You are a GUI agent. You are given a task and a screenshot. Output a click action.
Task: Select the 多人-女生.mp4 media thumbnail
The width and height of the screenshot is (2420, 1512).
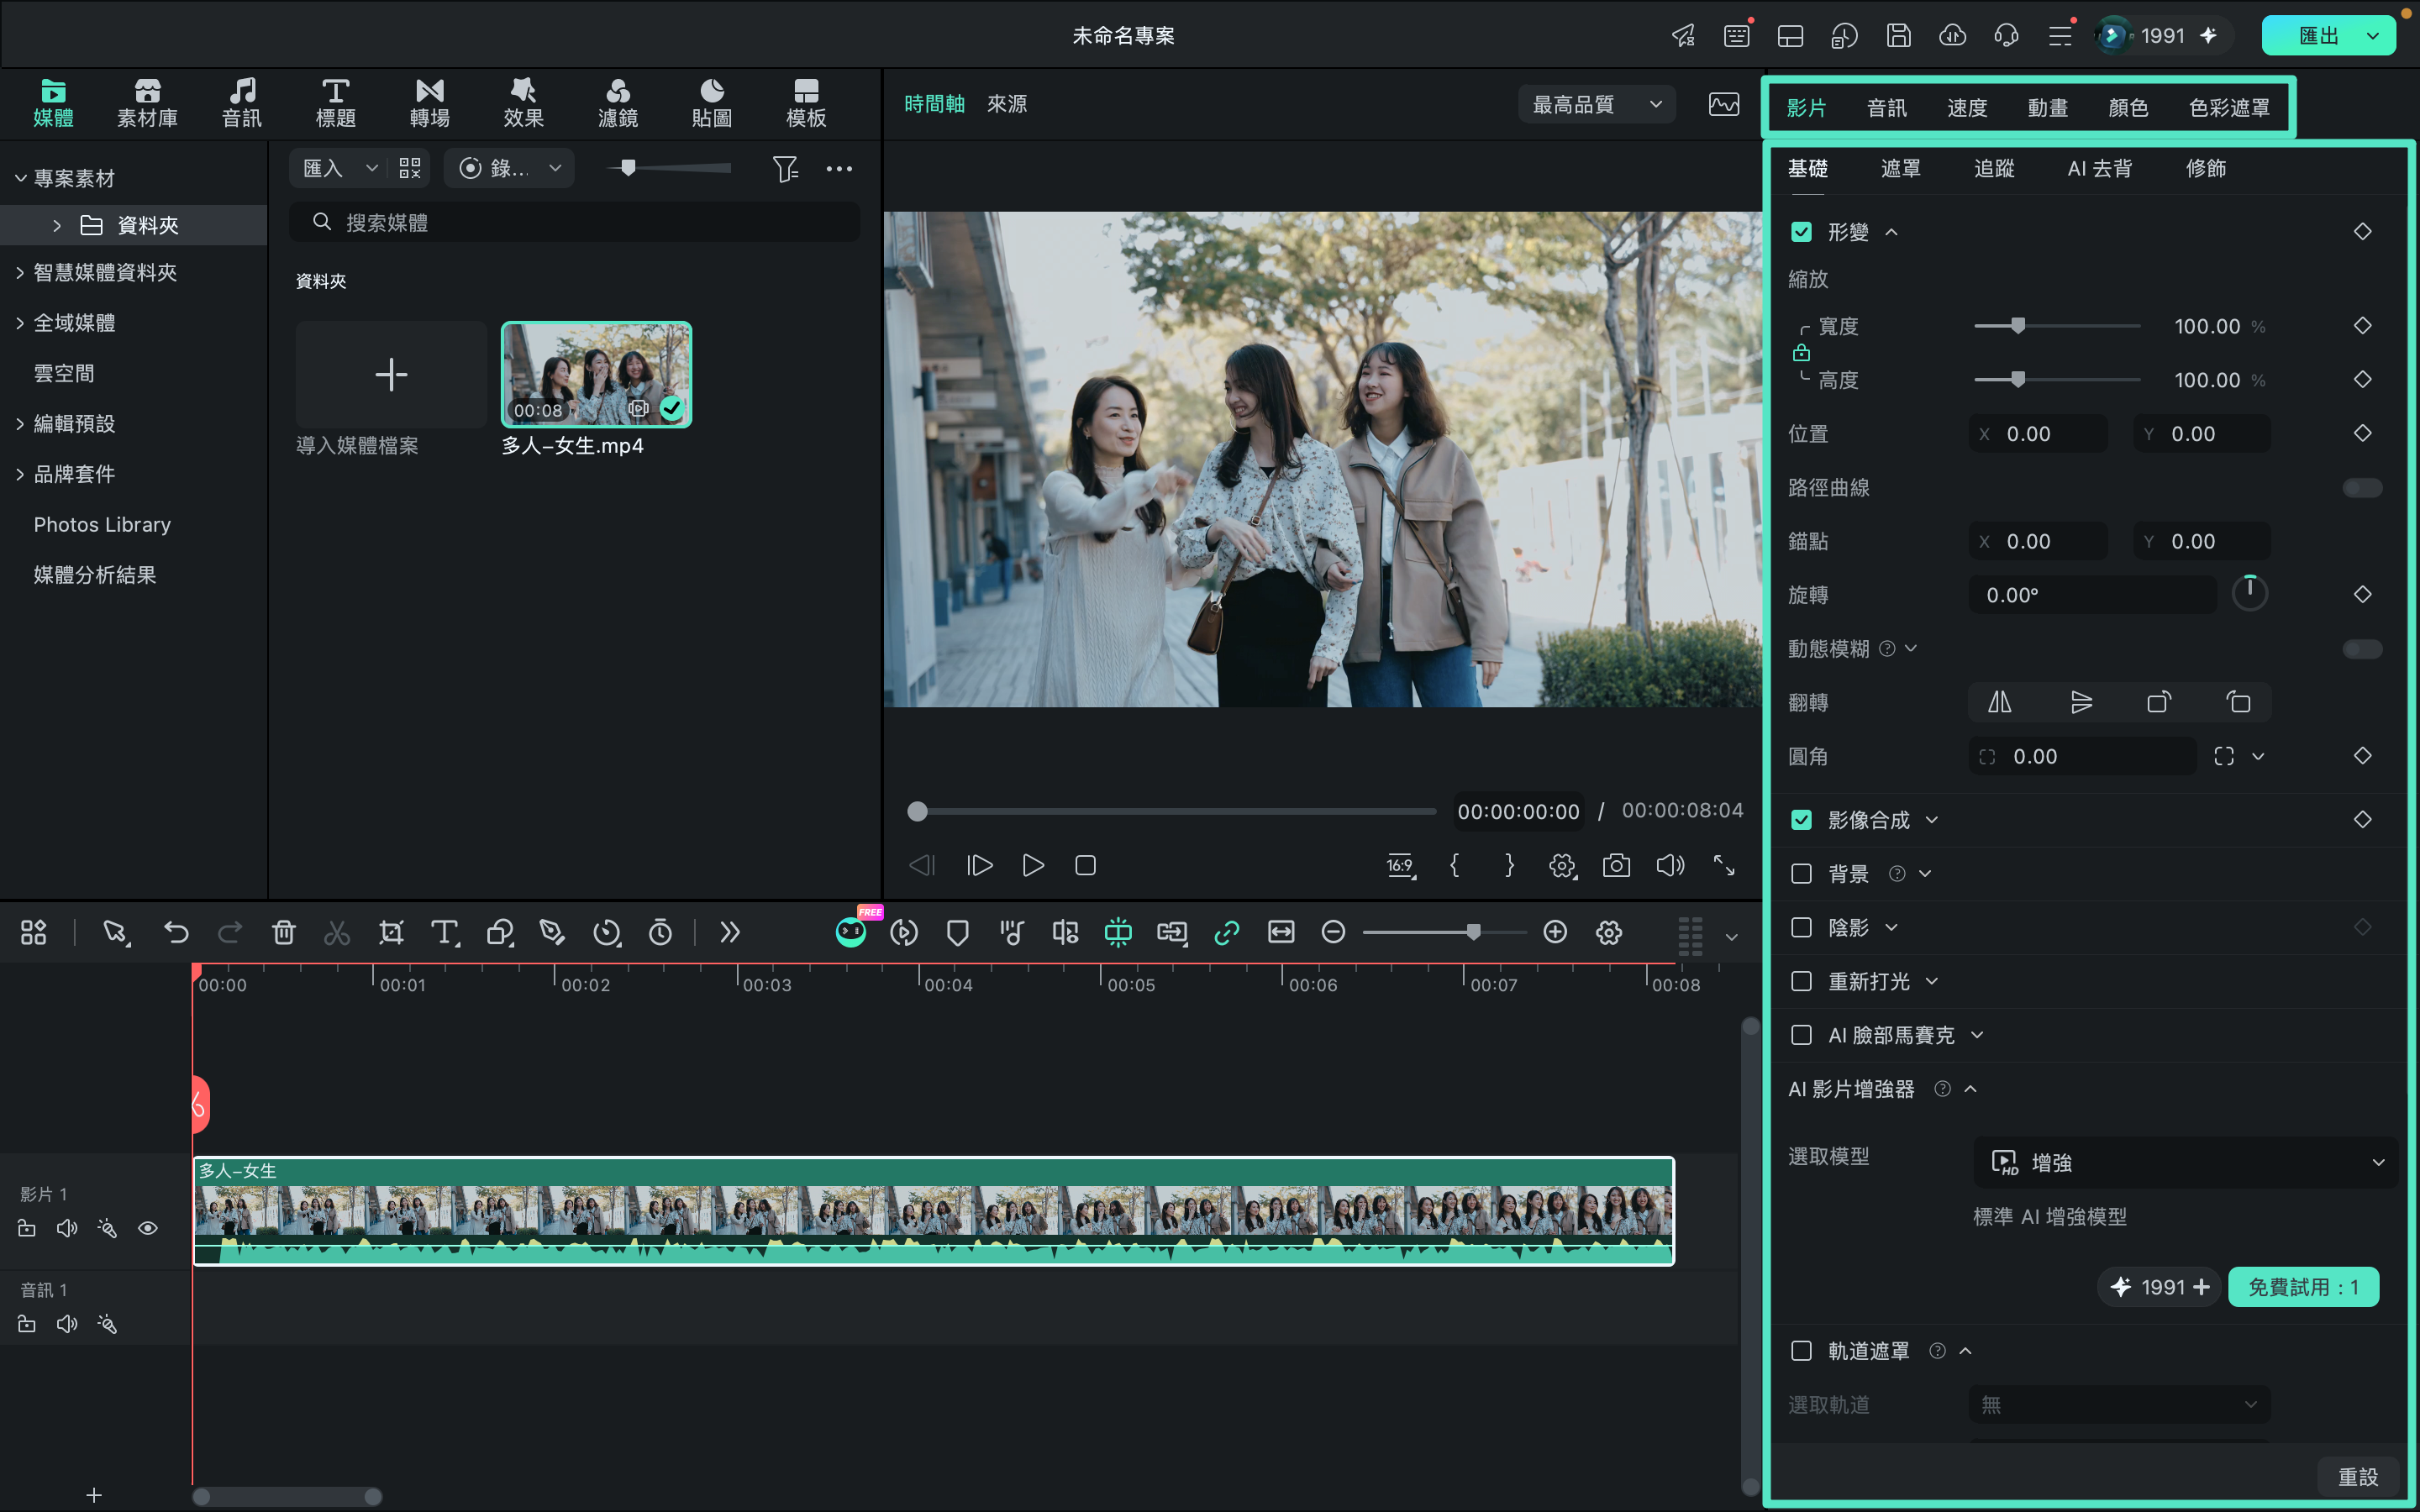(x=596, y=375)
